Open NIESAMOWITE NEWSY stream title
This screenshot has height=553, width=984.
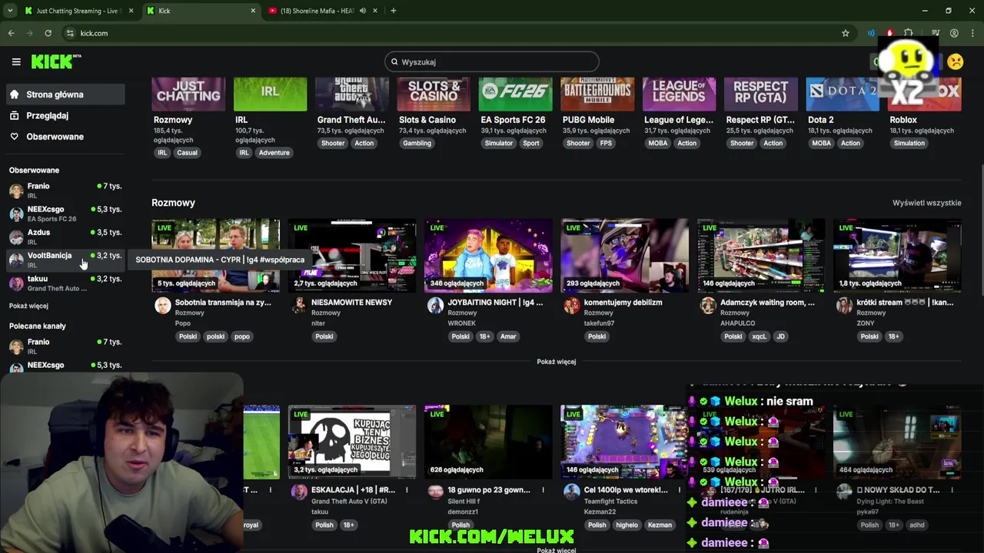pyautogui.click(x=351, y=303)
